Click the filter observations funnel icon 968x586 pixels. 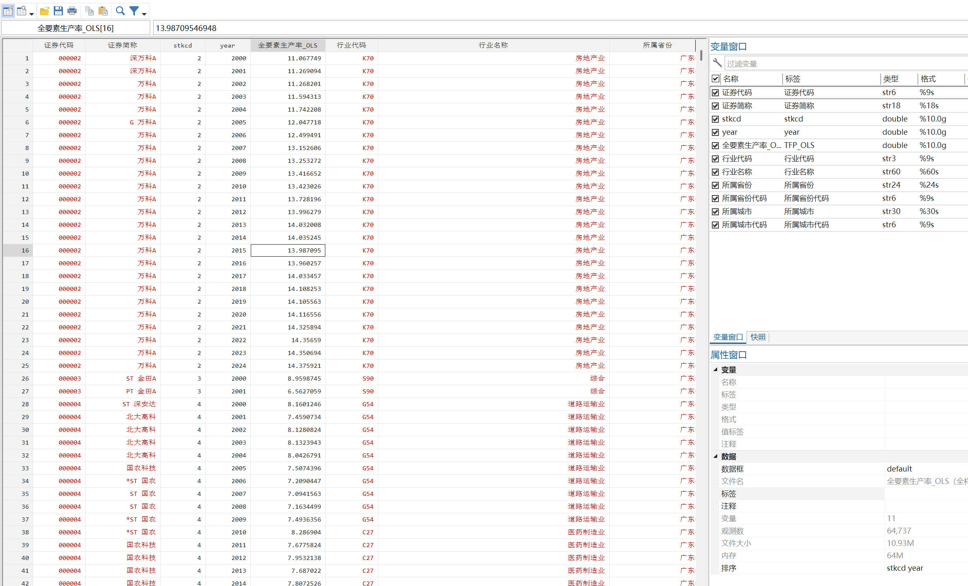pyautogui.click(x=134, y=11)
